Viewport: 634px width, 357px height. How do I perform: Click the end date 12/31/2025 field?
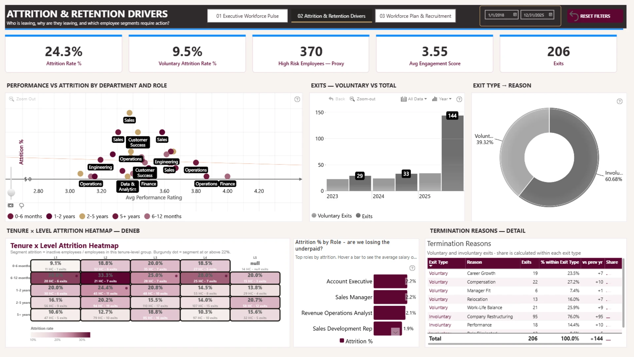coord(537,15)
